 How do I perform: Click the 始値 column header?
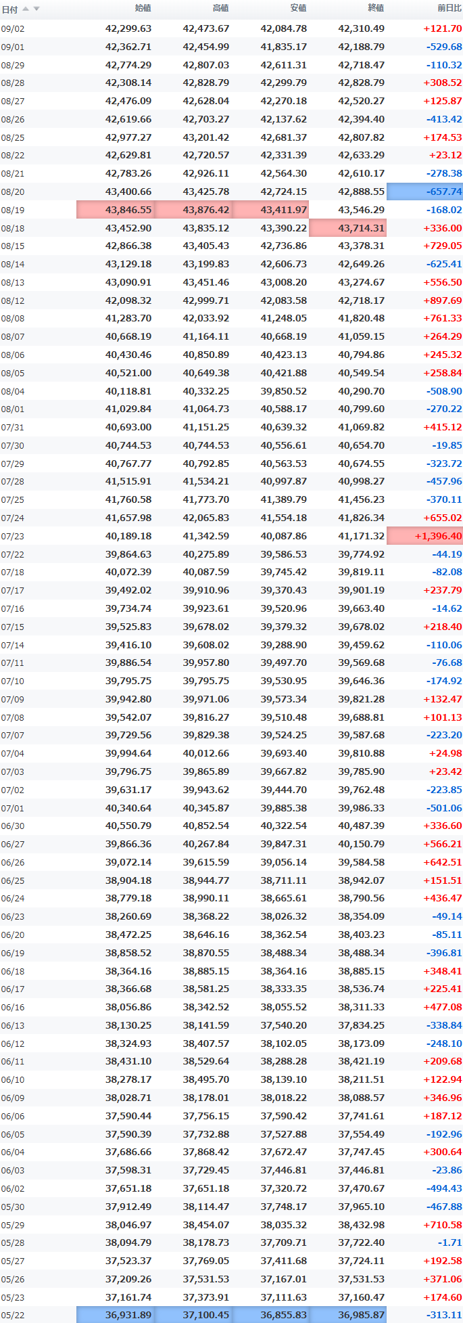[143, 8]
